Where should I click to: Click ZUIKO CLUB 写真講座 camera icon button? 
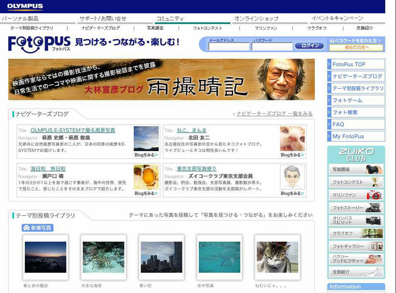tap(356, 169)
